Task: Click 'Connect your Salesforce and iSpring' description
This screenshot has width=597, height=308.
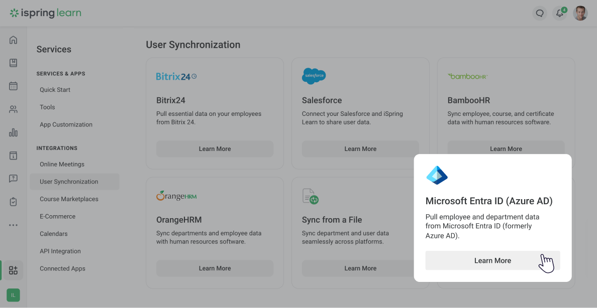Action: point(352,118)
